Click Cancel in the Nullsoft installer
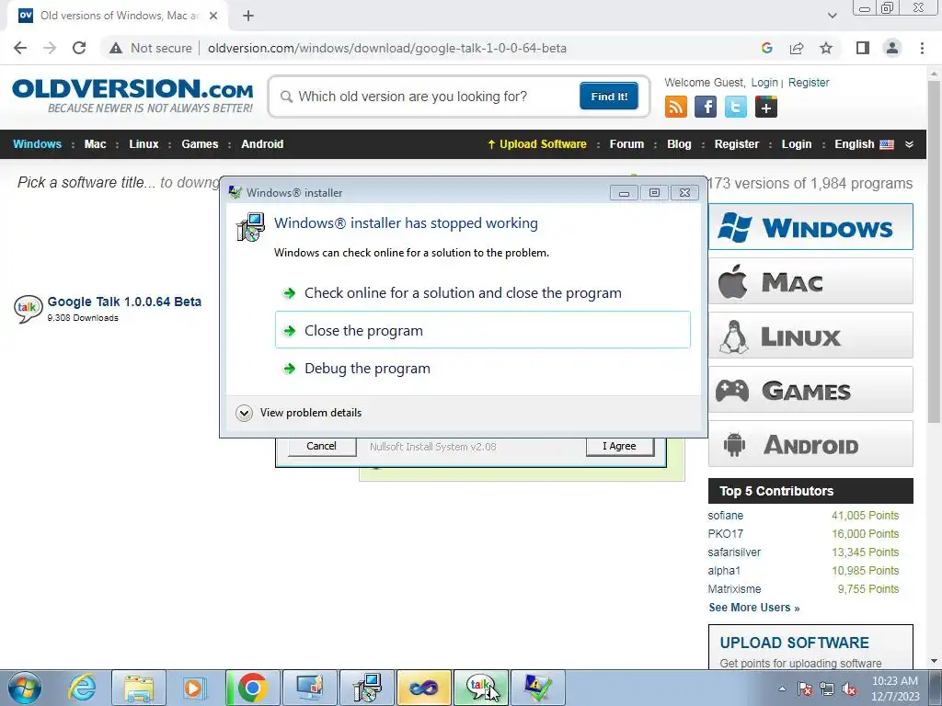This screenshot has height=706, width=942. pos(321,446)
